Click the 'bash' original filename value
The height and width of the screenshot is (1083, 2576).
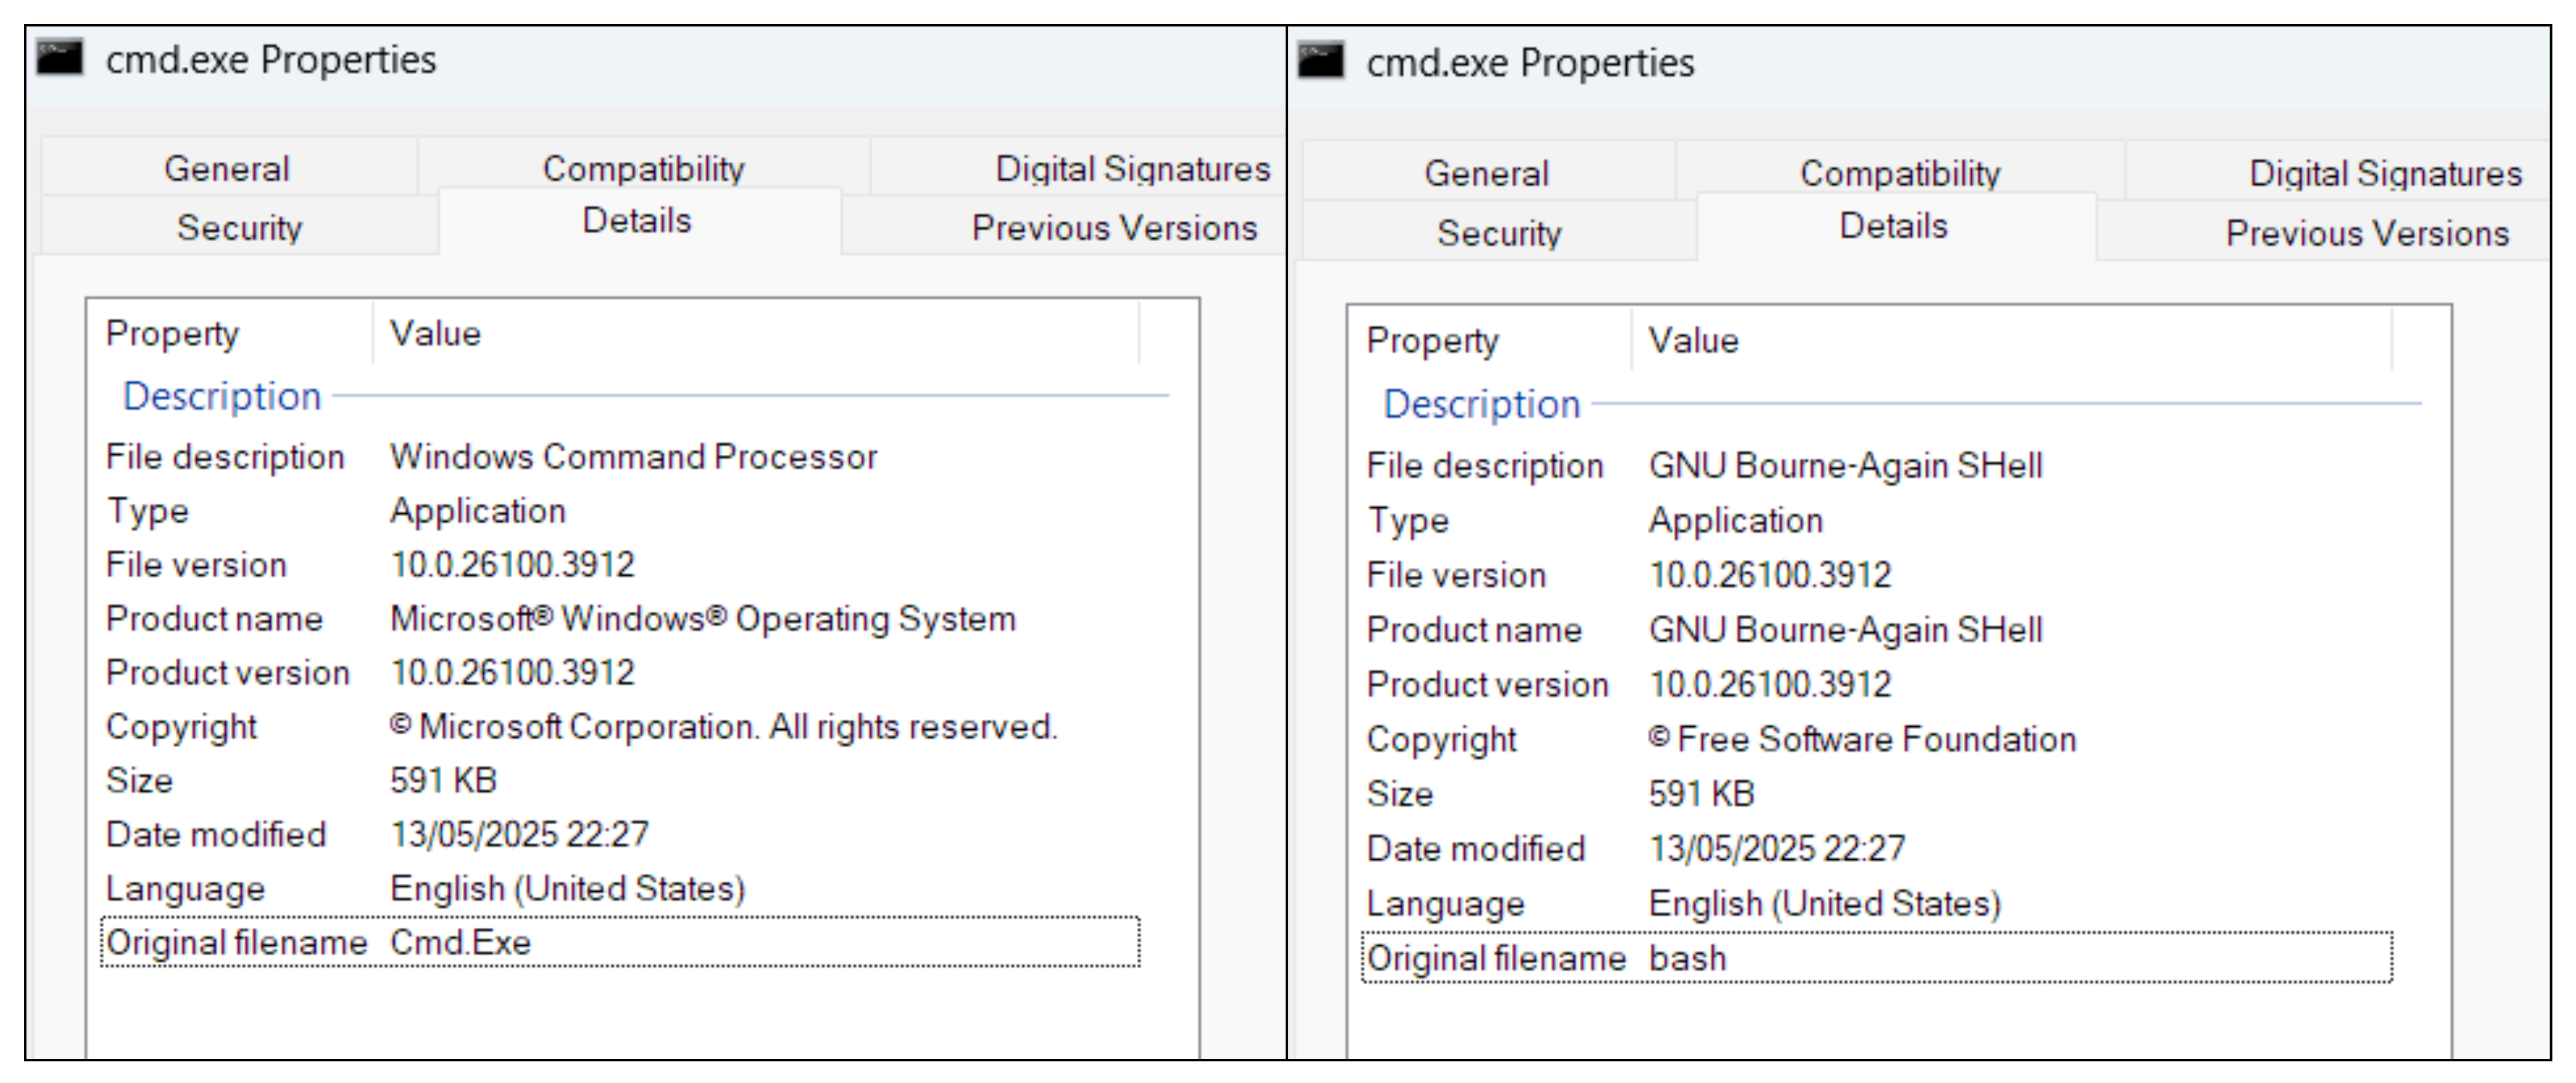(1687, 958)
